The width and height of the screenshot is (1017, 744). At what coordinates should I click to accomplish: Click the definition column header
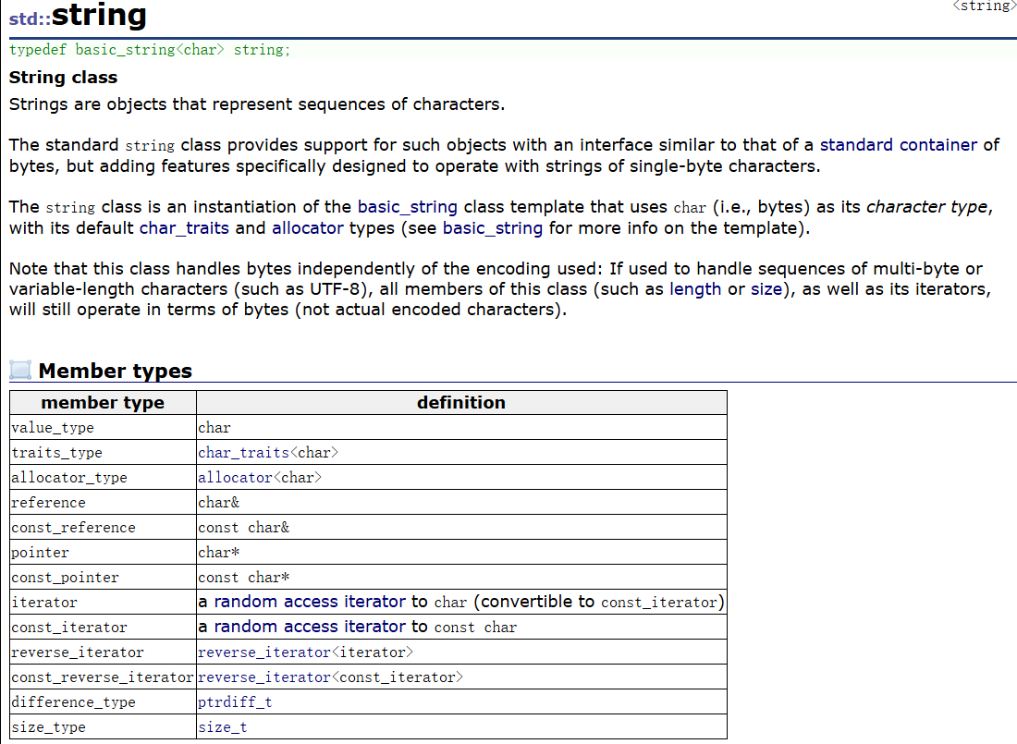tap(461, 403)
